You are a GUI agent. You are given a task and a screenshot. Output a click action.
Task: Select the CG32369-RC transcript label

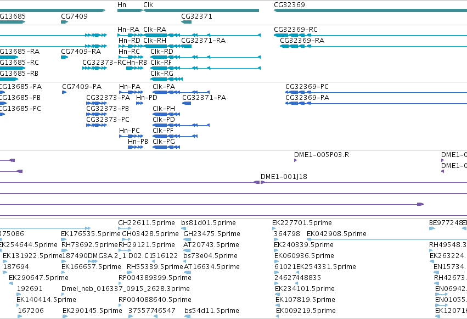click(295, 30)
